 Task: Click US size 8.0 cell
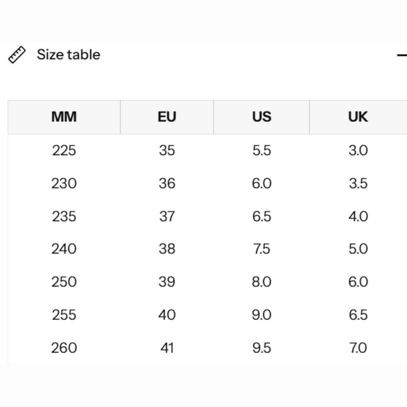pyautogui.click(x=262, y=282)
